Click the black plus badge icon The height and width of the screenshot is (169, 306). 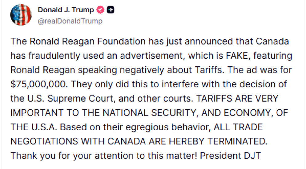[111, 10]
